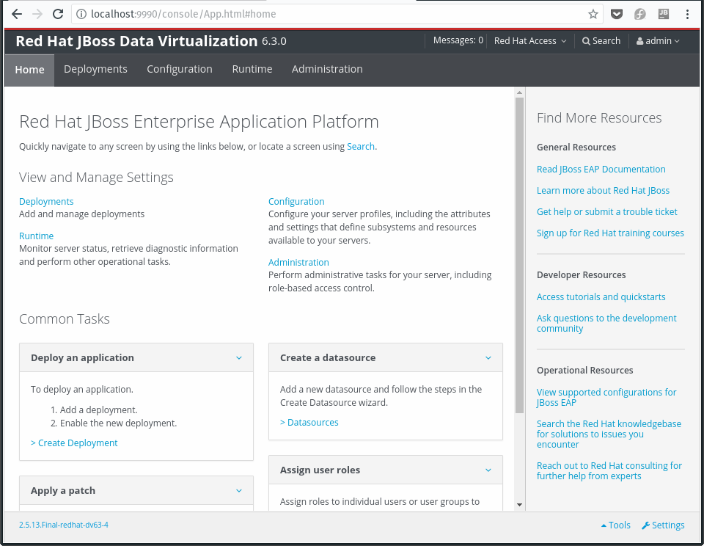Click the Search link in intro sentence
Screen dimensions: 704x546
(361, 147)
